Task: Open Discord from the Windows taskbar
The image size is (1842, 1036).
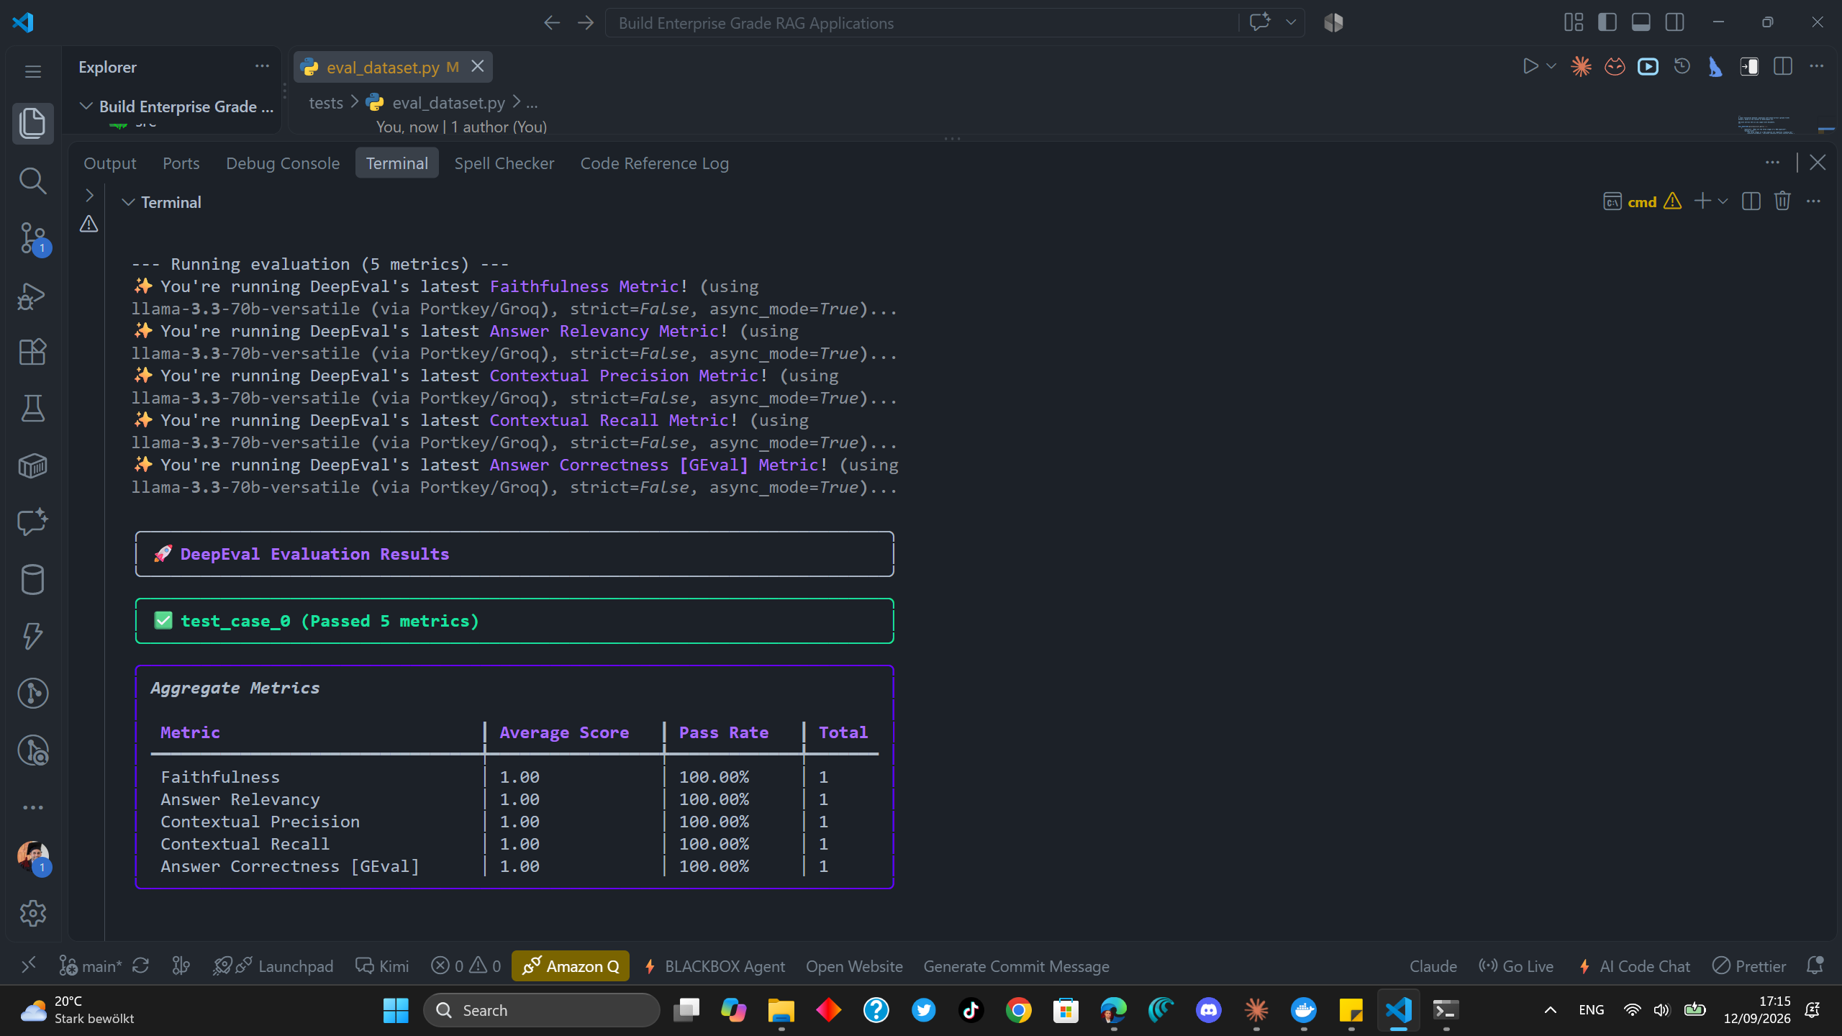Action: coord(1208,1010)
